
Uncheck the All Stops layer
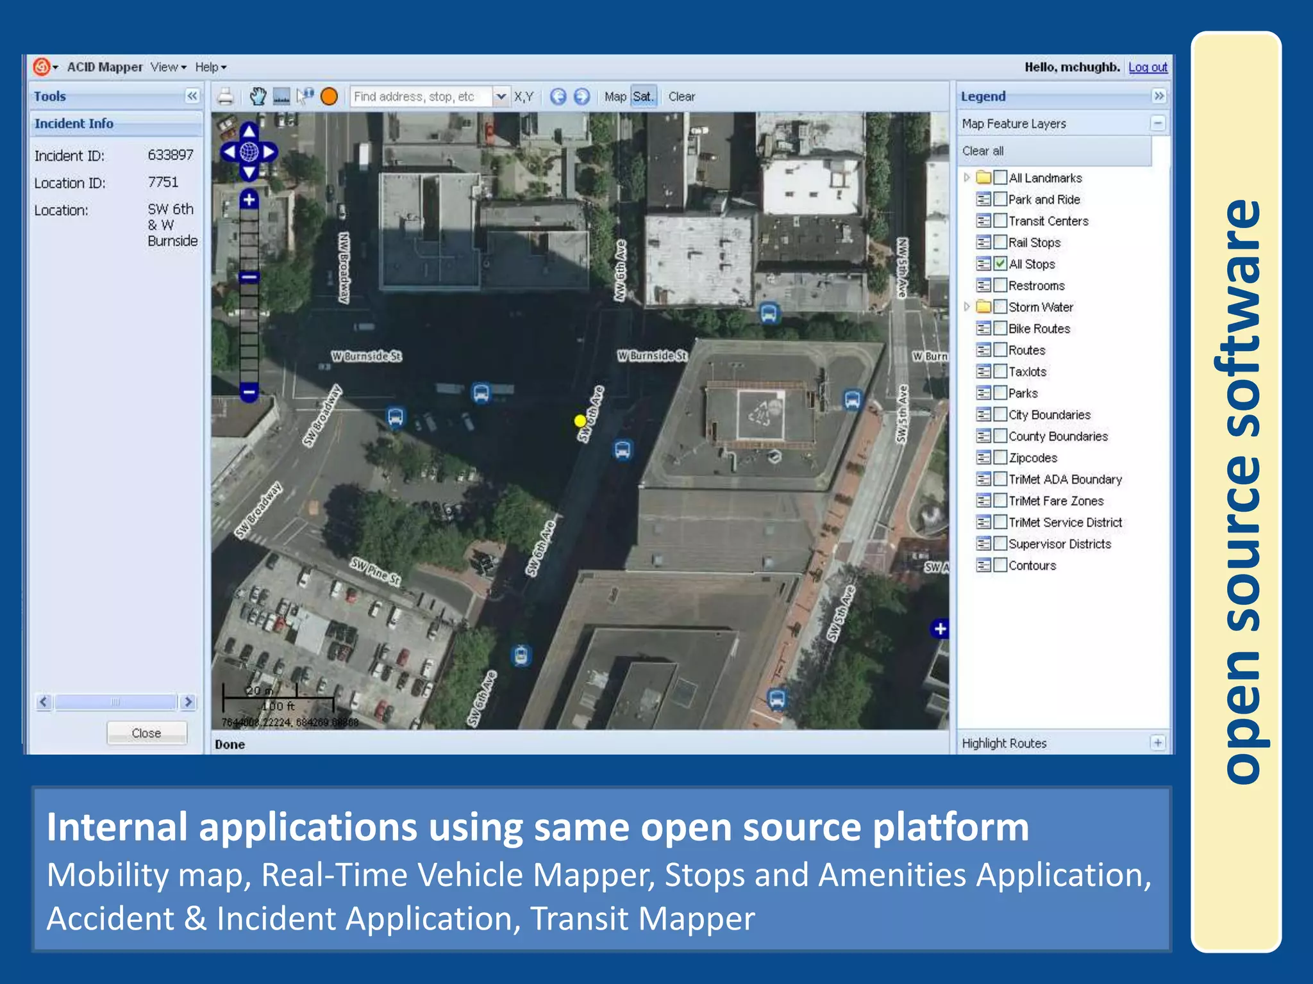[1000, 264]
